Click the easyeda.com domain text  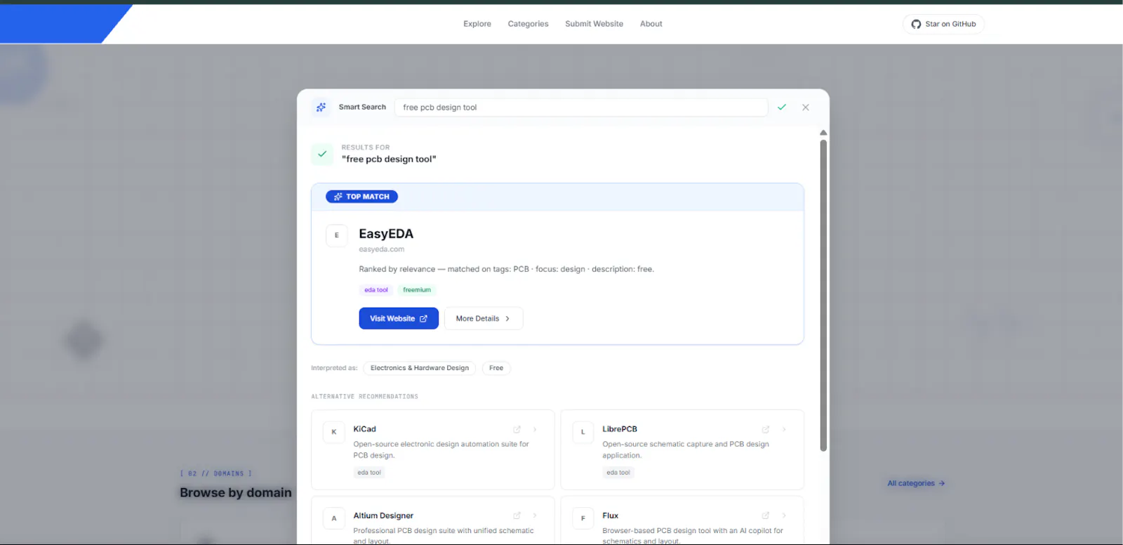click(382, 249)
